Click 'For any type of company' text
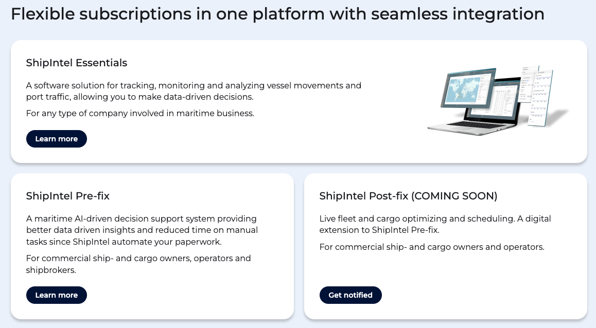596x328 pixels. 140,113
